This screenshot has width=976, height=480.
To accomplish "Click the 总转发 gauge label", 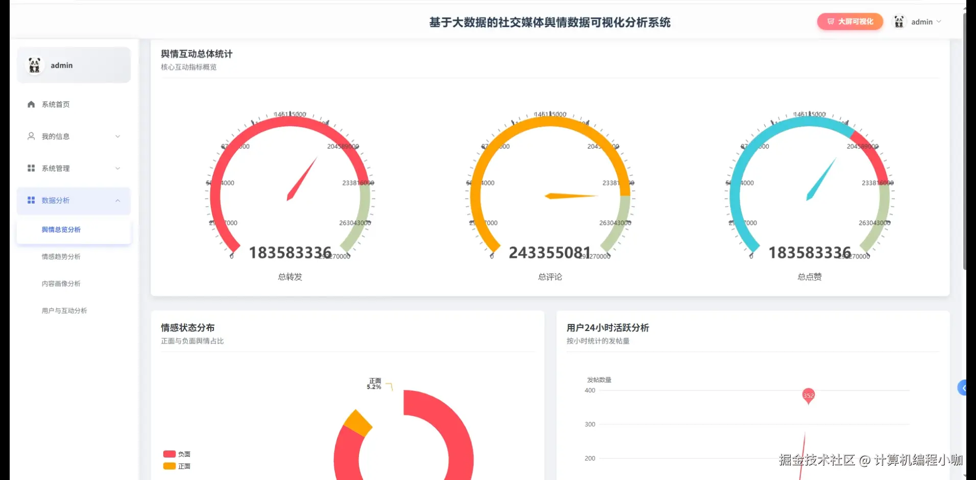I will click(x=290, y=277).
